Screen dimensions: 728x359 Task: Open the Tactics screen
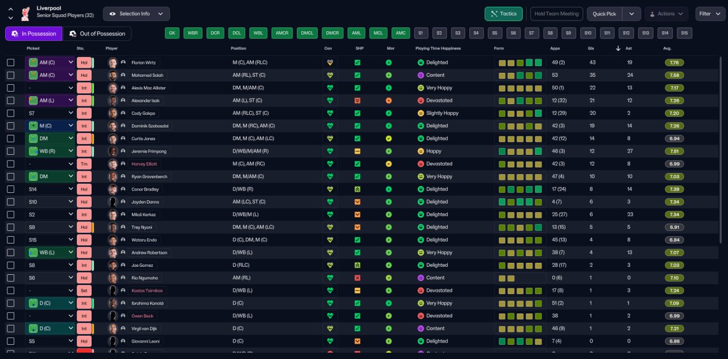tap(503, 14)
